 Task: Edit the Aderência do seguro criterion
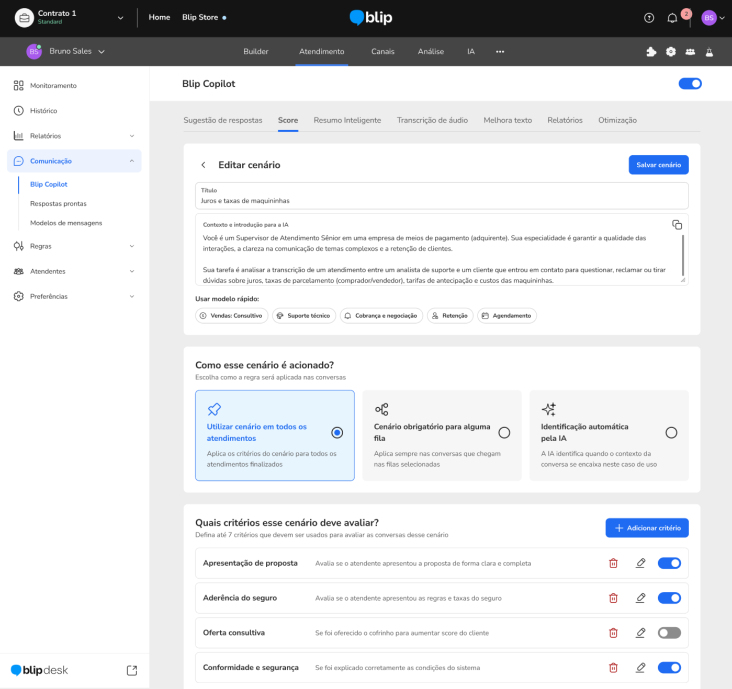640,598
